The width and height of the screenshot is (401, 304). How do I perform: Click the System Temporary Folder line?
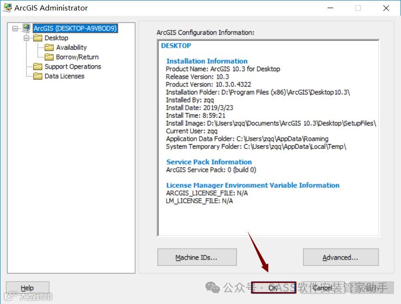click(256, 147)
